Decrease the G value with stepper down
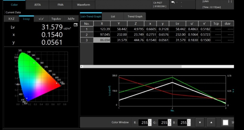 click(x=169, y=124)
